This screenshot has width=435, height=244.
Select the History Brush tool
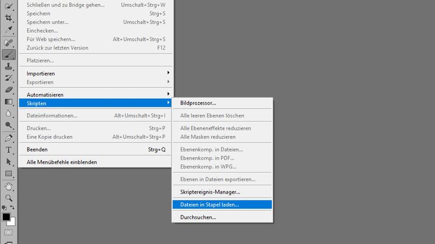pyautogui.click(x=9, y=78)
